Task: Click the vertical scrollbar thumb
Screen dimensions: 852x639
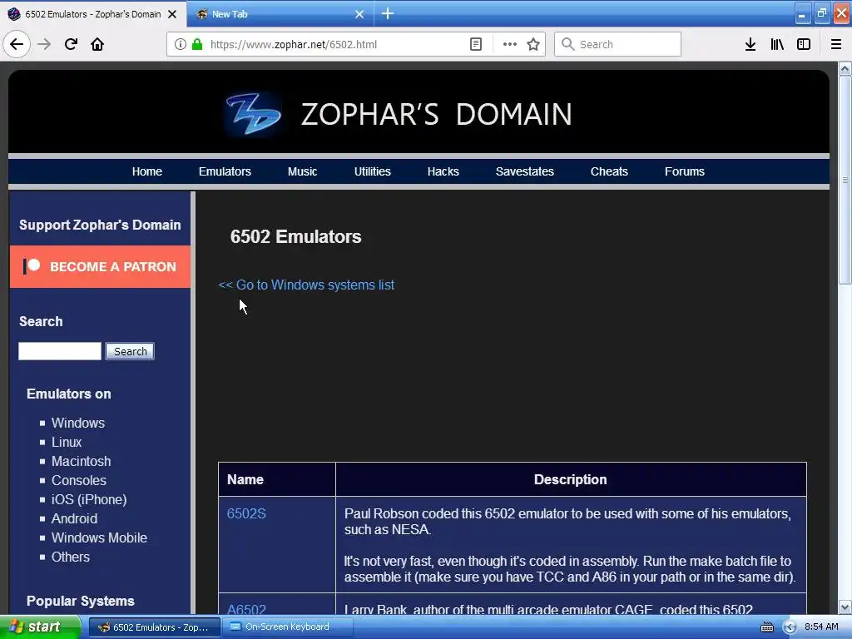Action: pyautogui.click(x=845, y=180)
